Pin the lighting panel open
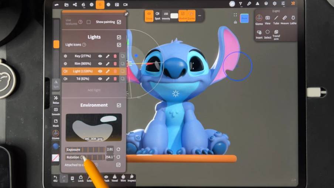Image resolution: width=334 pixels, height=188 pixels. point(126,14)
